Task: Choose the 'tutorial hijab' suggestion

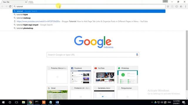Action: pos(89,15)
